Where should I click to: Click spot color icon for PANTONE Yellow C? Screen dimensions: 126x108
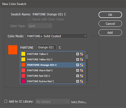pos(78,54)
